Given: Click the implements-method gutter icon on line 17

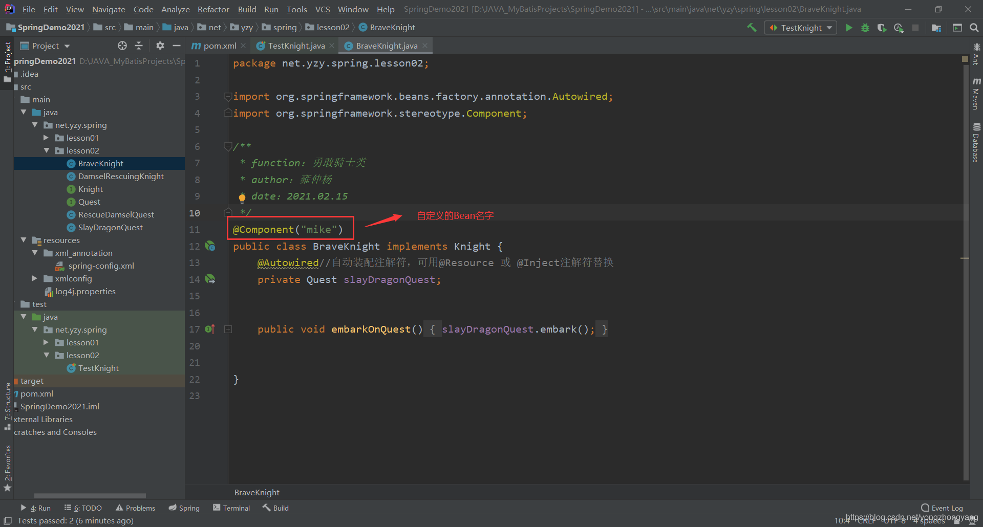Looking at the screenshot, I should point(210,329).
